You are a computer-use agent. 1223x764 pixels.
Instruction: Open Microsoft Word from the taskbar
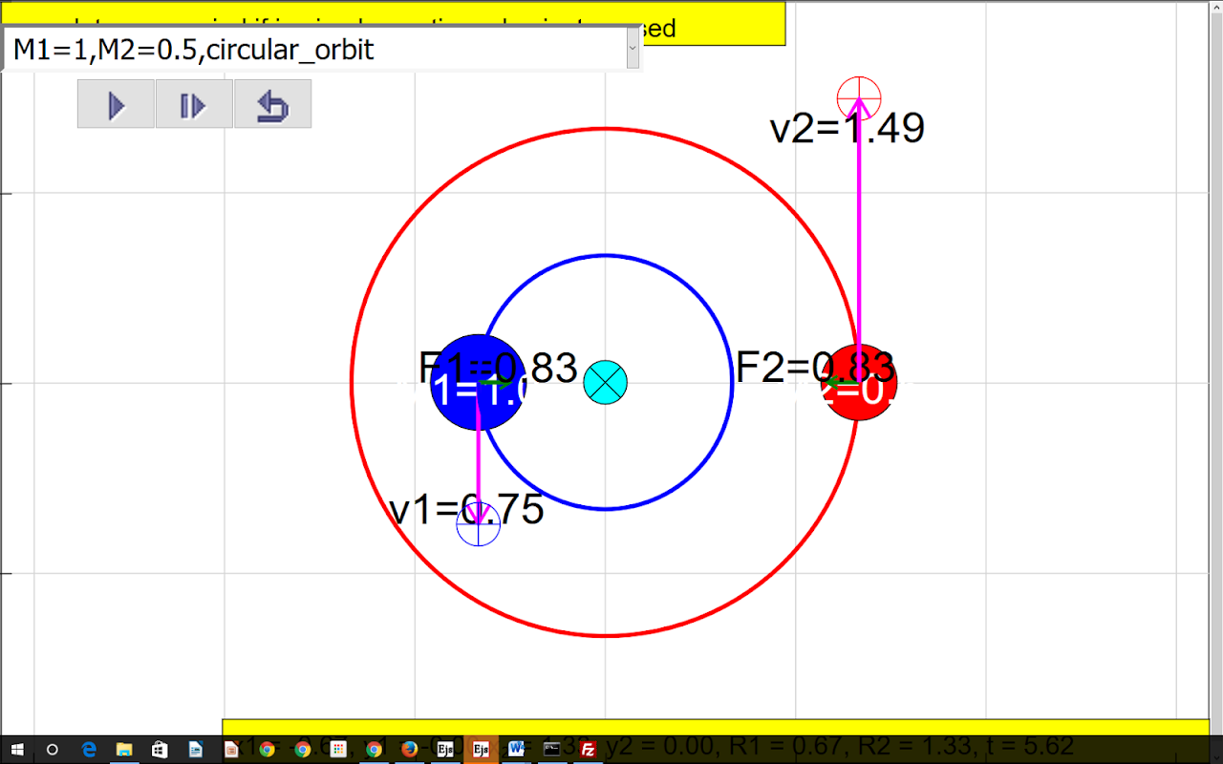[516, 750]
